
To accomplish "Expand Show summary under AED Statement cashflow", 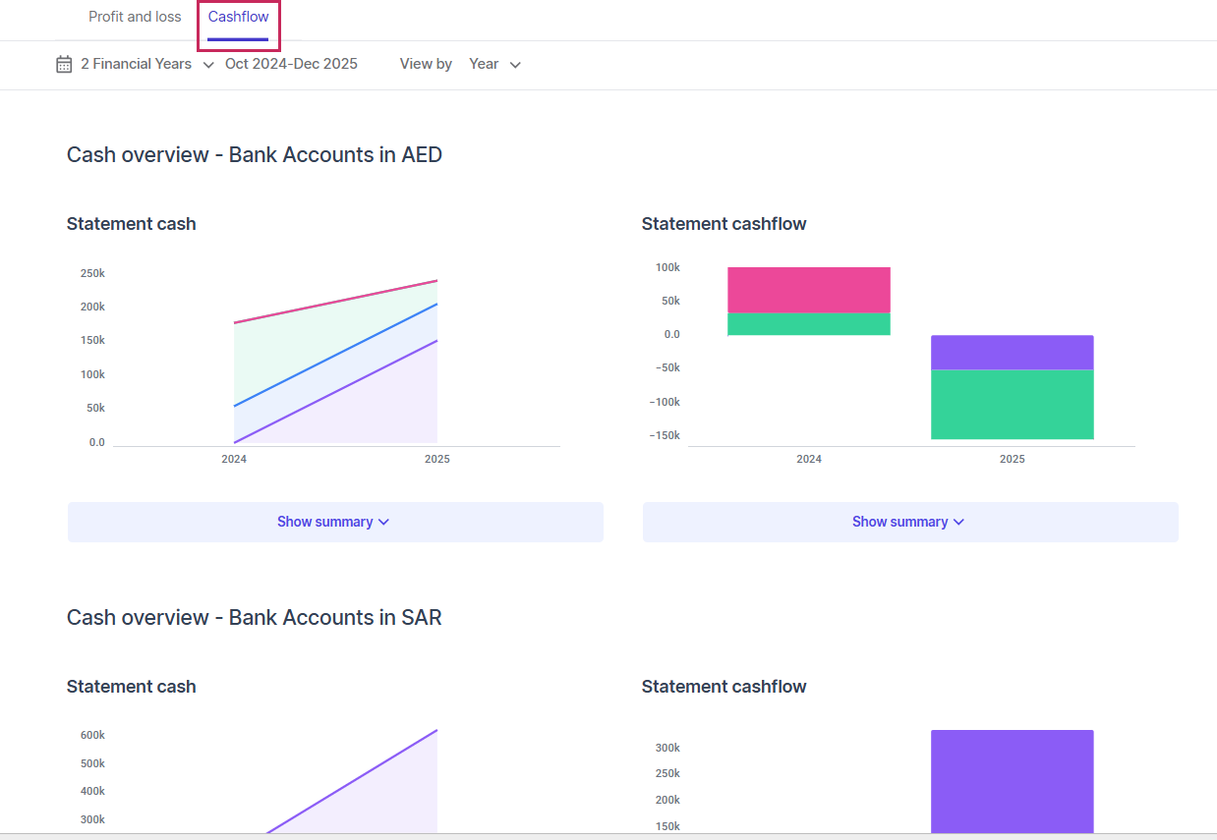I will tap(909, 522).
